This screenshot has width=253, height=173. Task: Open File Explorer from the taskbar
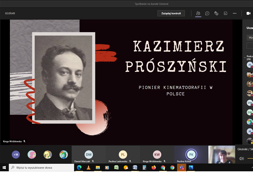tap(98, 168)
